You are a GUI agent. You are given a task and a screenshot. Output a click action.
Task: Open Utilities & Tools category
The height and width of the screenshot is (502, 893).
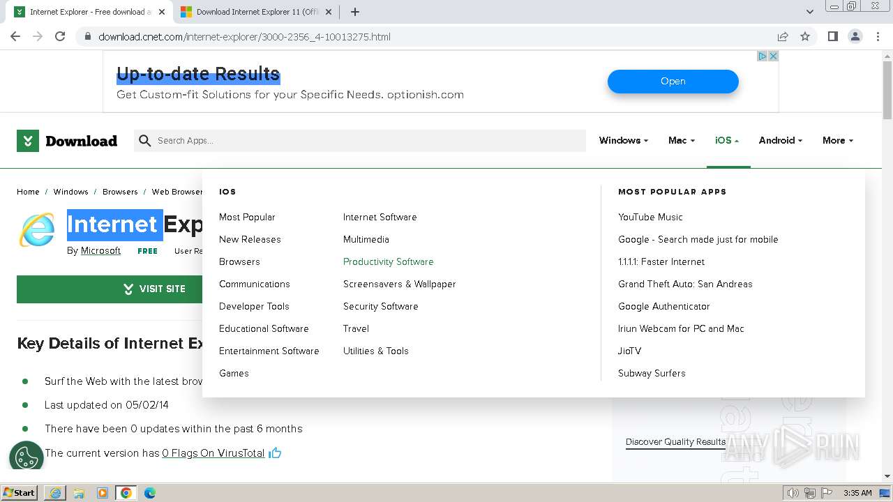coord(375,351)
